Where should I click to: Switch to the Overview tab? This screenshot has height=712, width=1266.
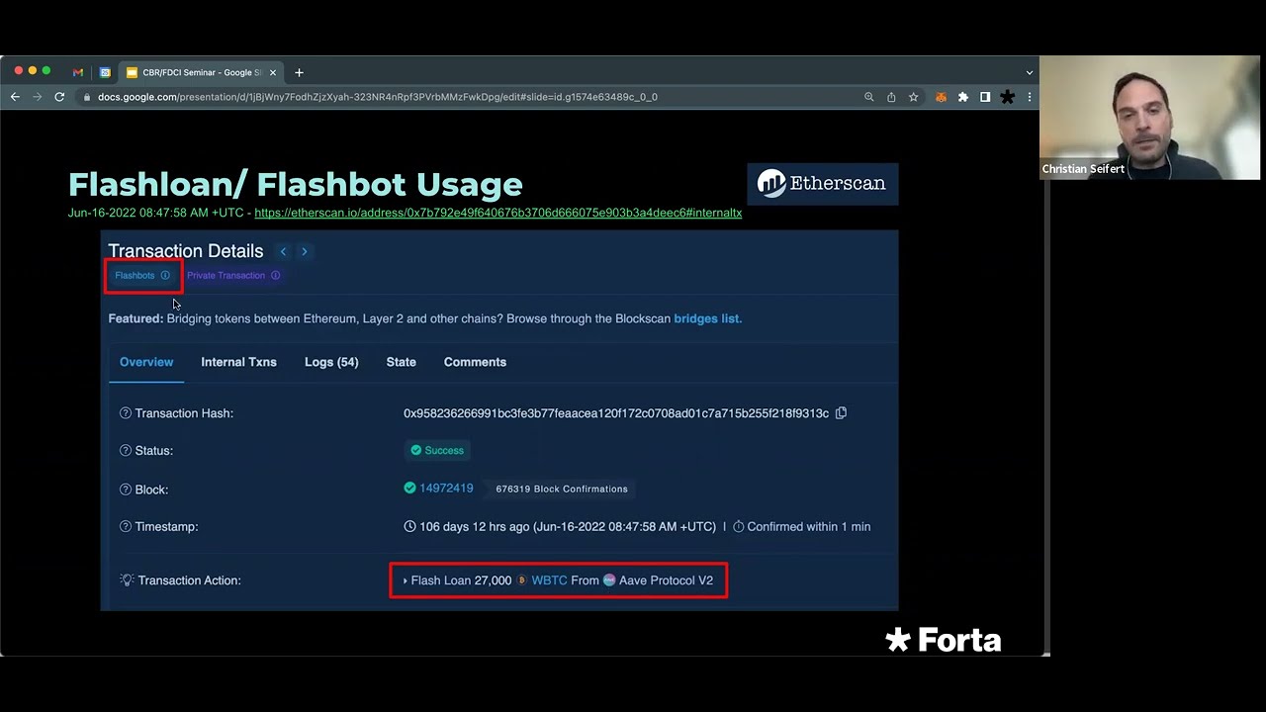coord(146,362)
